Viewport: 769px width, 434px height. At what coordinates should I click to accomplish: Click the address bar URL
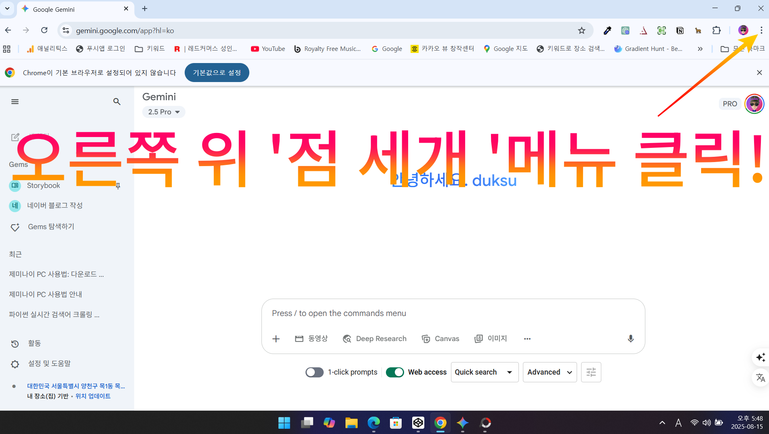click(x=125, y=30)
